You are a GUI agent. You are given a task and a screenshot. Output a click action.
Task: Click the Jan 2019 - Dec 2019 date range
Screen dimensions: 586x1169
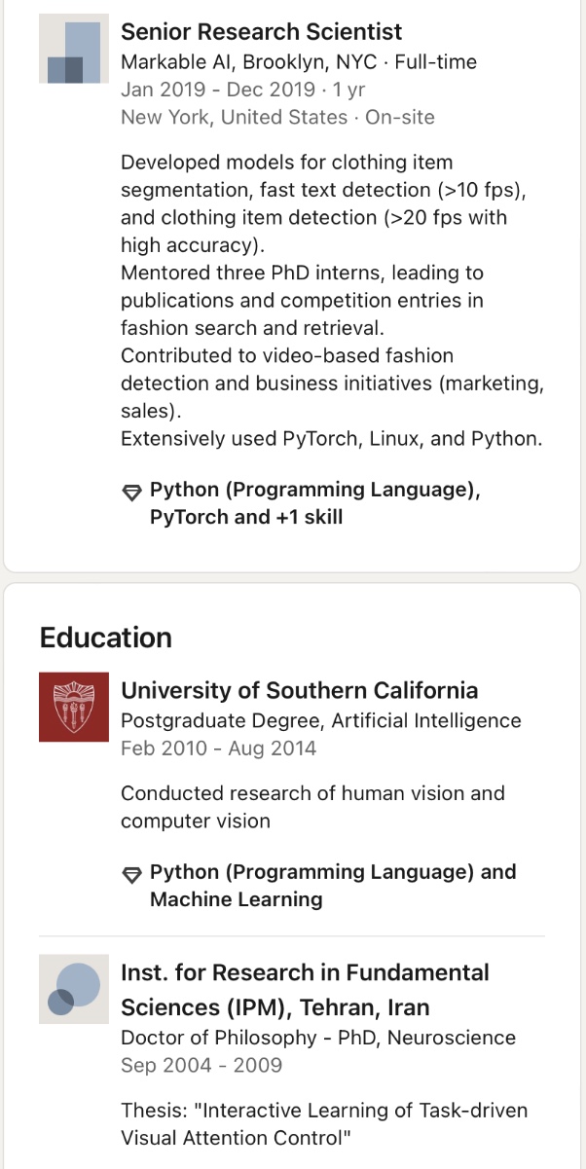[x=241, y=90]
